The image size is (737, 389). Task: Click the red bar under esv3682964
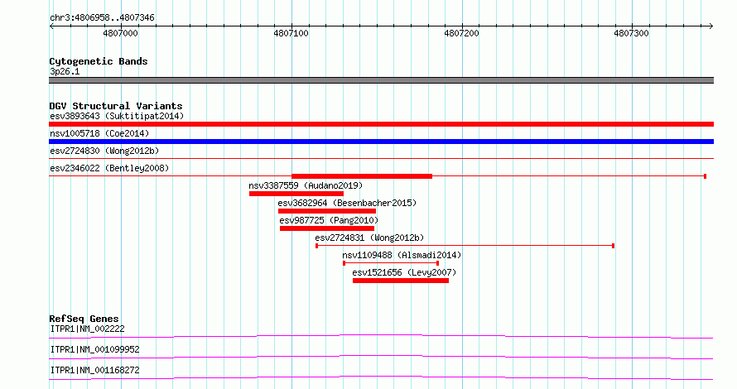[x=326, y=211]
